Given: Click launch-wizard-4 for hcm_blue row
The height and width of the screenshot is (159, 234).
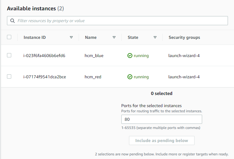Looking at the screenshot, I should (x=184, y=56).
